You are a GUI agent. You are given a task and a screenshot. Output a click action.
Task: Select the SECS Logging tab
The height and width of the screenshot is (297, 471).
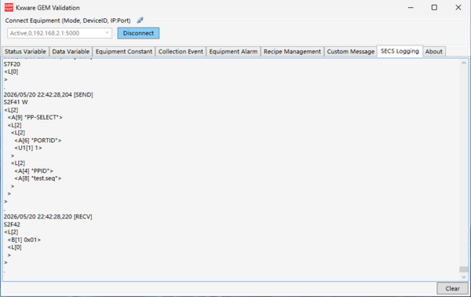pyautogui.click(x=400, y=51)
